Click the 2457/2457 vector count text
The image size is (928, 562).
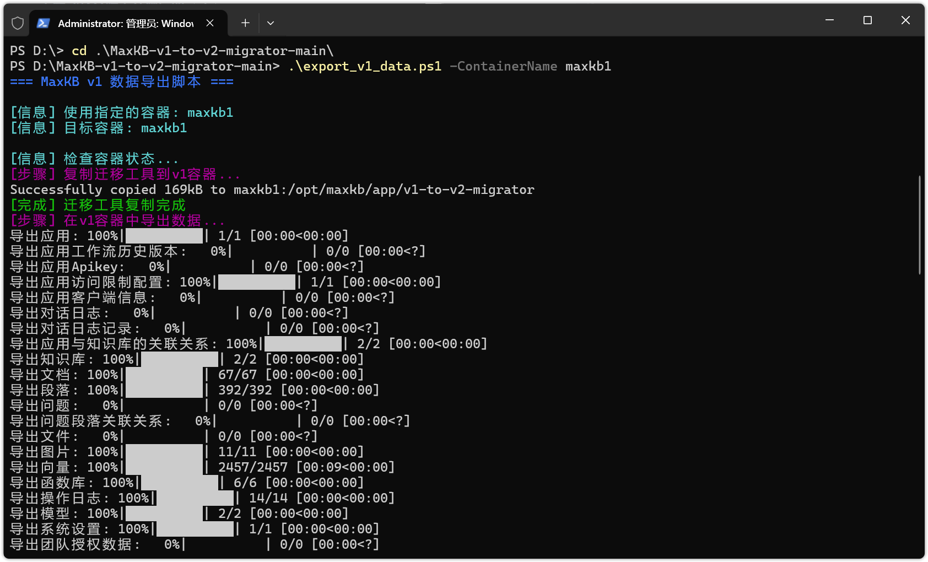[x=253, y=467]
